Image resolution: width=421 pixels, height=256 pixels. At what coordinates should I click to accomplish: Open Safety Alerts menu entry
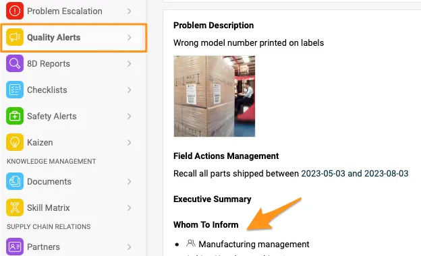point(74,116)
